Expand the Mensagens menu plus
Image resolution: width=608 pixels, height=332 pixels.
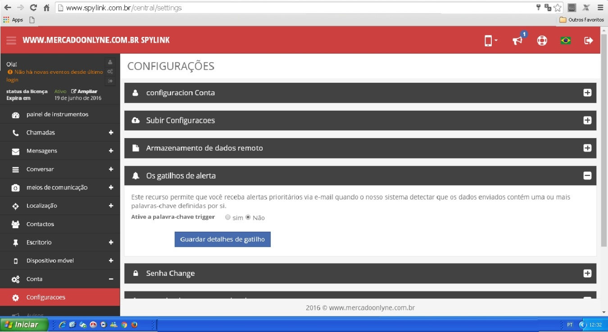point(111,151)
